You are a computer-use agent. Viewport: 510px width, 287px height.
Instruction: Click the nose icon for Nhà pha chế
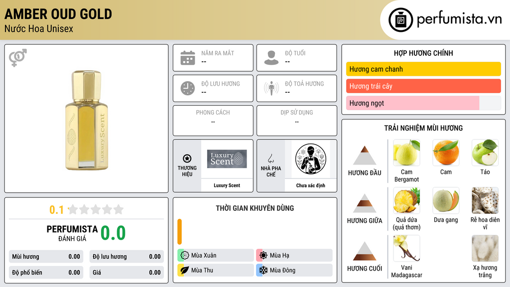(270, 158)
